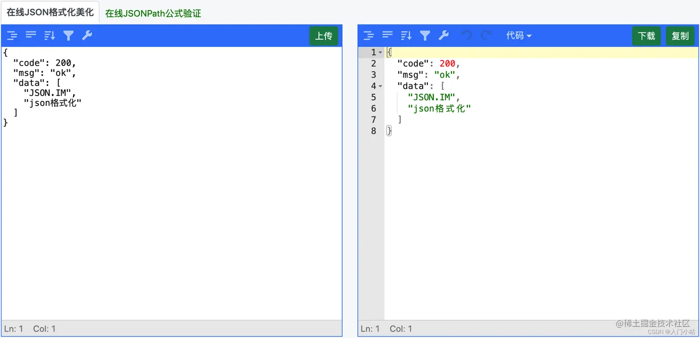Click "msg" key in left editor
The width and height of the screenshot is (700, 338).
26,73
